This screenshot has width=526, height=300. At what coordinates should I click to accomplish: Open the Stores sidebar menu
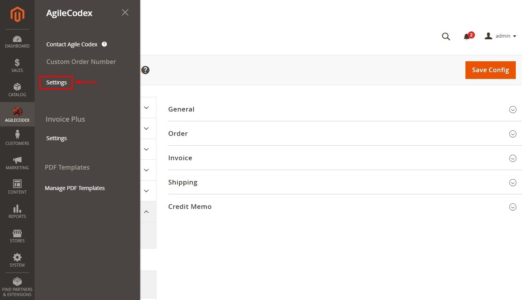point(17,236)
